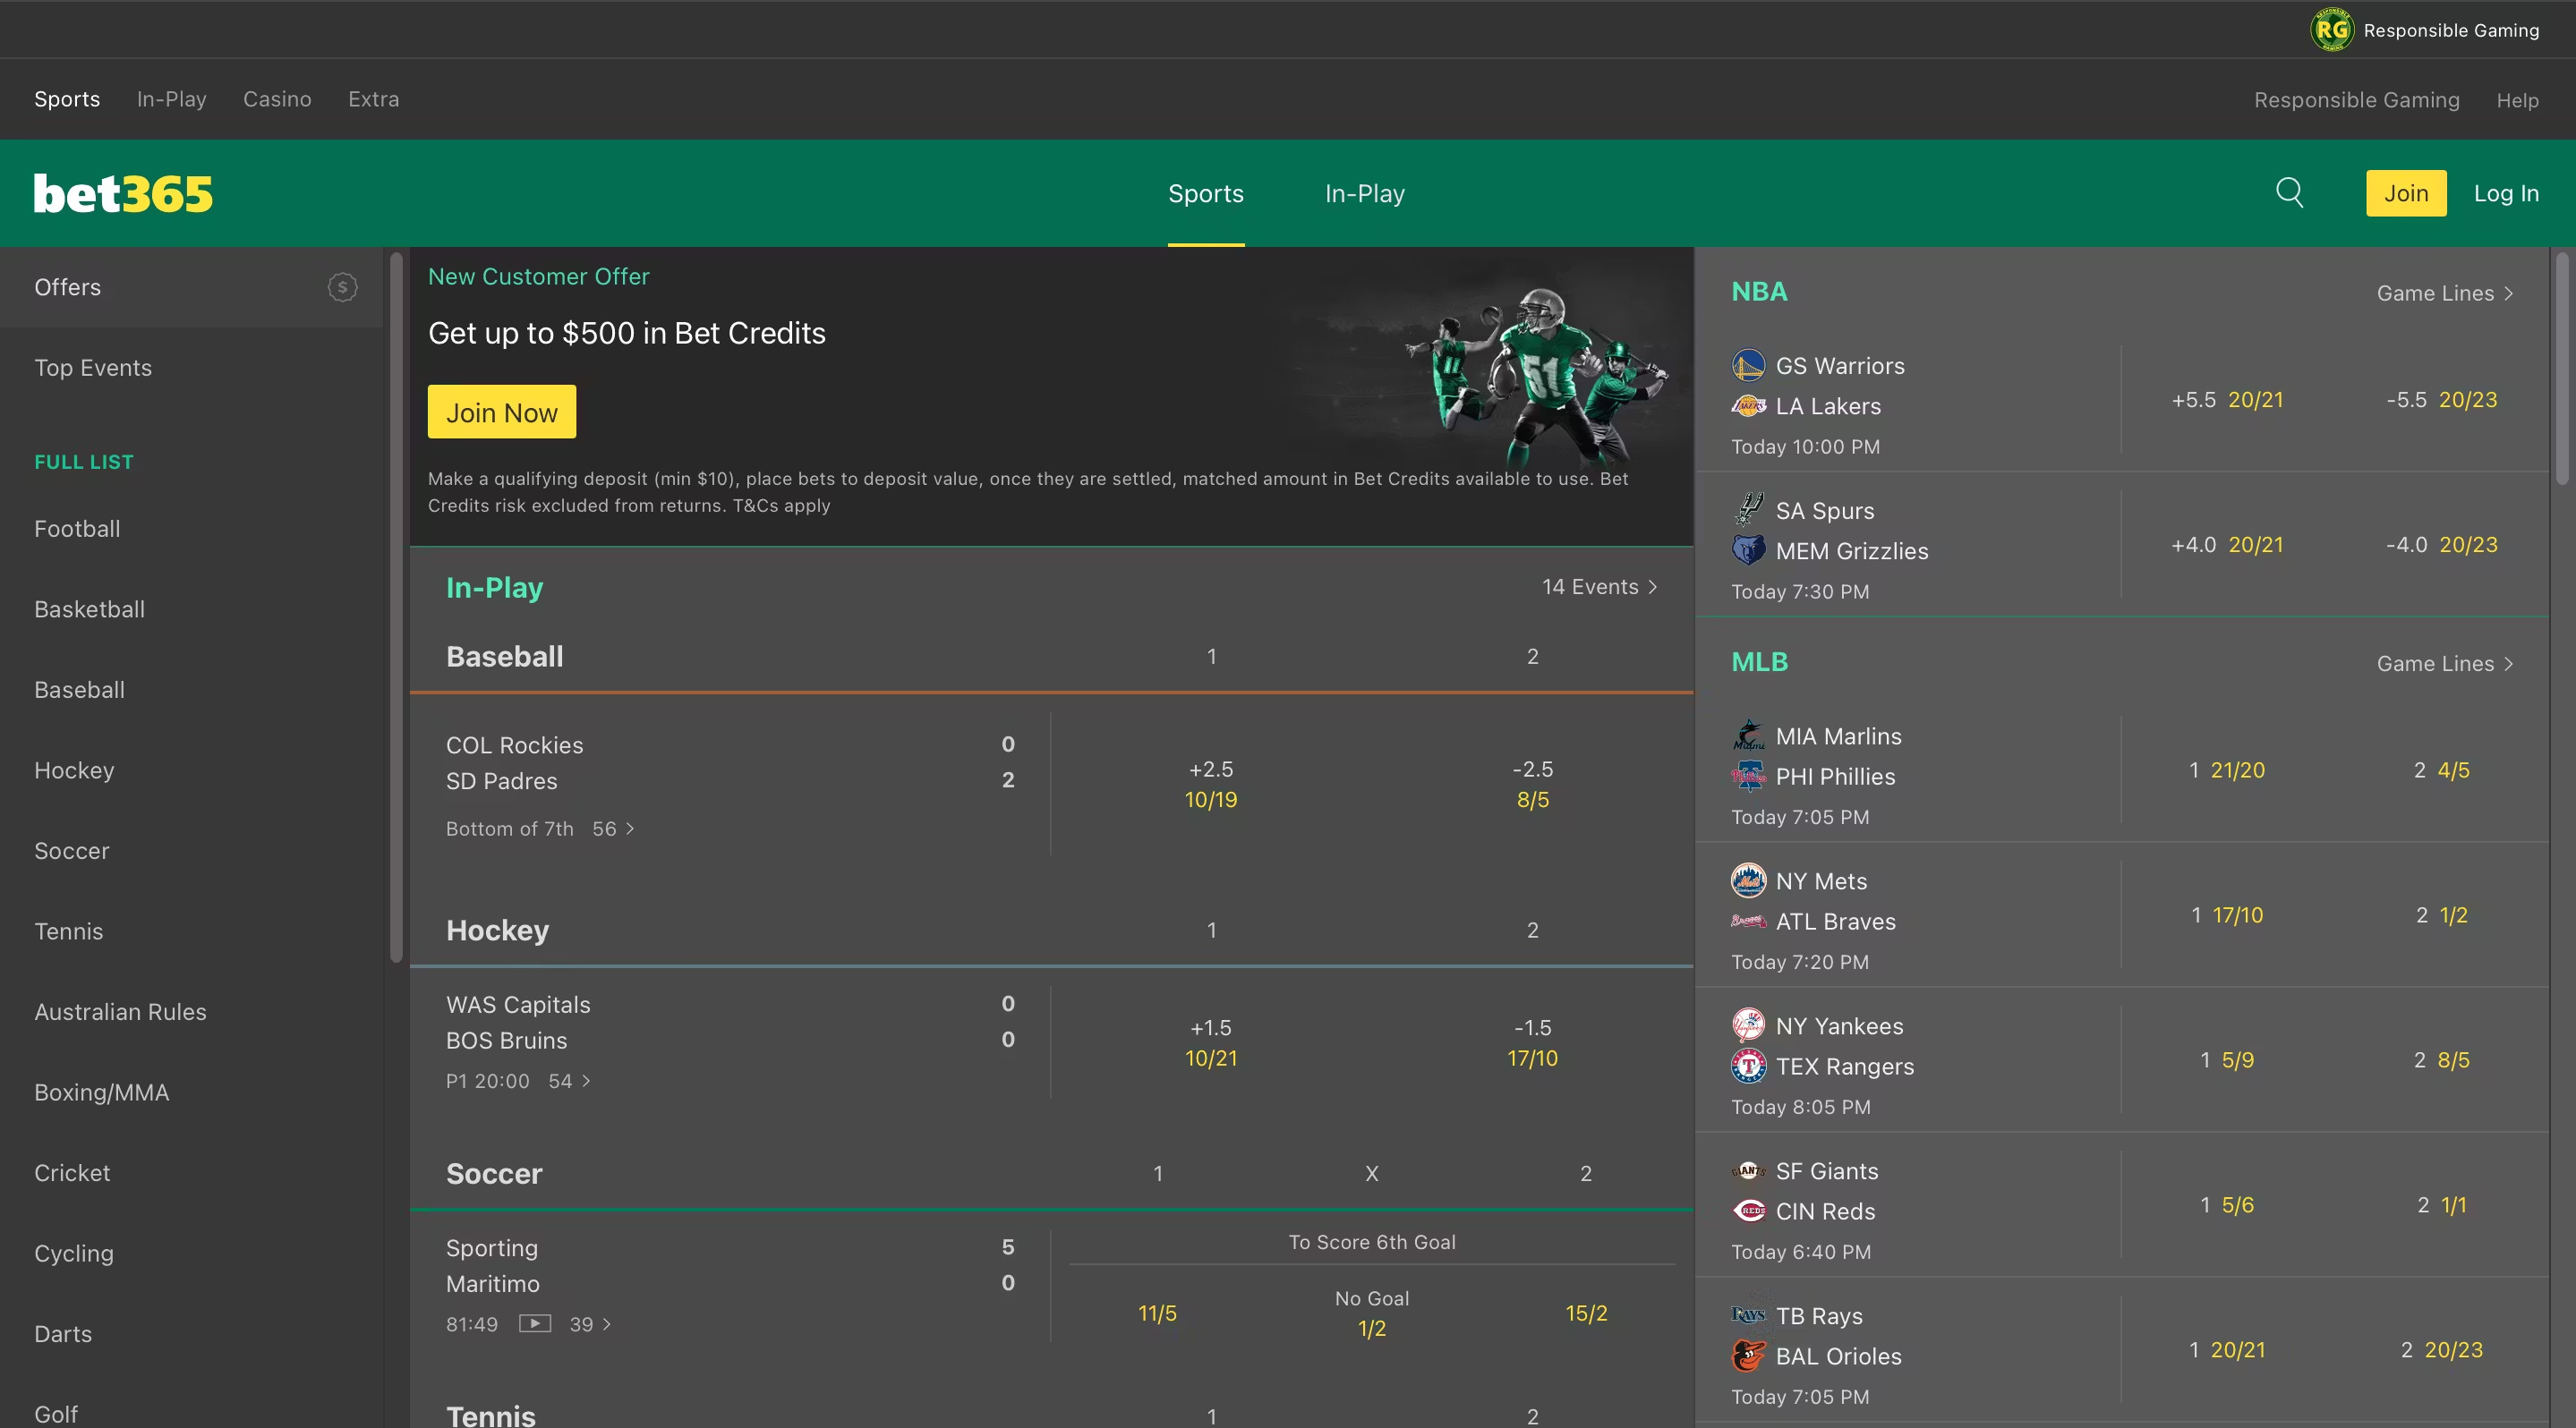
Task: Click the SA Spurs team logo
Action: pos(1748,511)
